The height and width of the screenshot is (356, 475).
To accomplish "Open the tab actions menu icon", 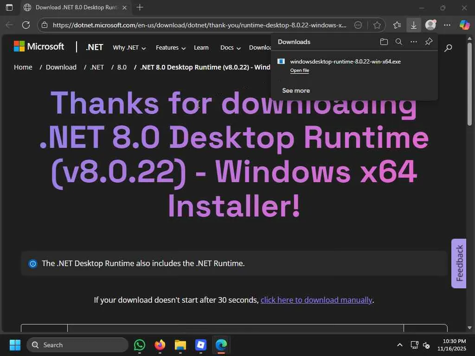I will [9, 7].
